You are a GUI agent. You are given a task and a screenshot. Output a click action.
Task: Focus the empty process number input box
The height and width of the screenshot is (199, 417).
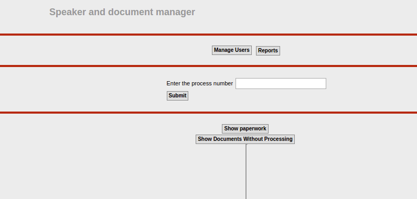tap(281, 83)
